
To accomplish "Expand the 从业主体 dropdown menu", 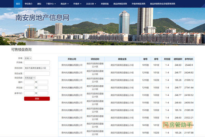I will 91,4.
